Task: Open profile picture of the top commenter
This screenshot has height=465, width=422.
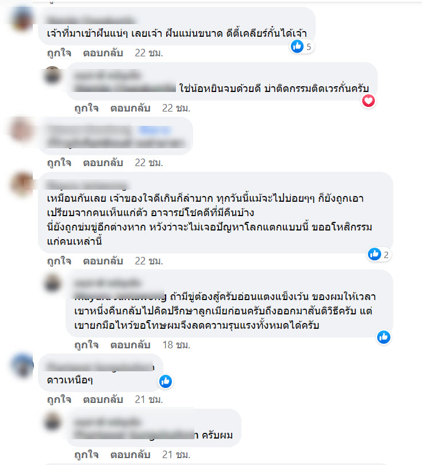Action: click(x=22, y=18)
